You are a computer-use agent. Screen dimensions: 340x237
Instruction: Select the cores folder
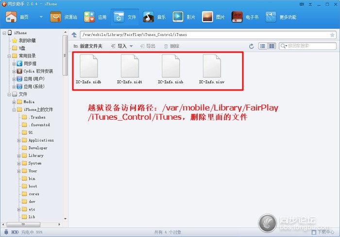(x=31, y=194)
